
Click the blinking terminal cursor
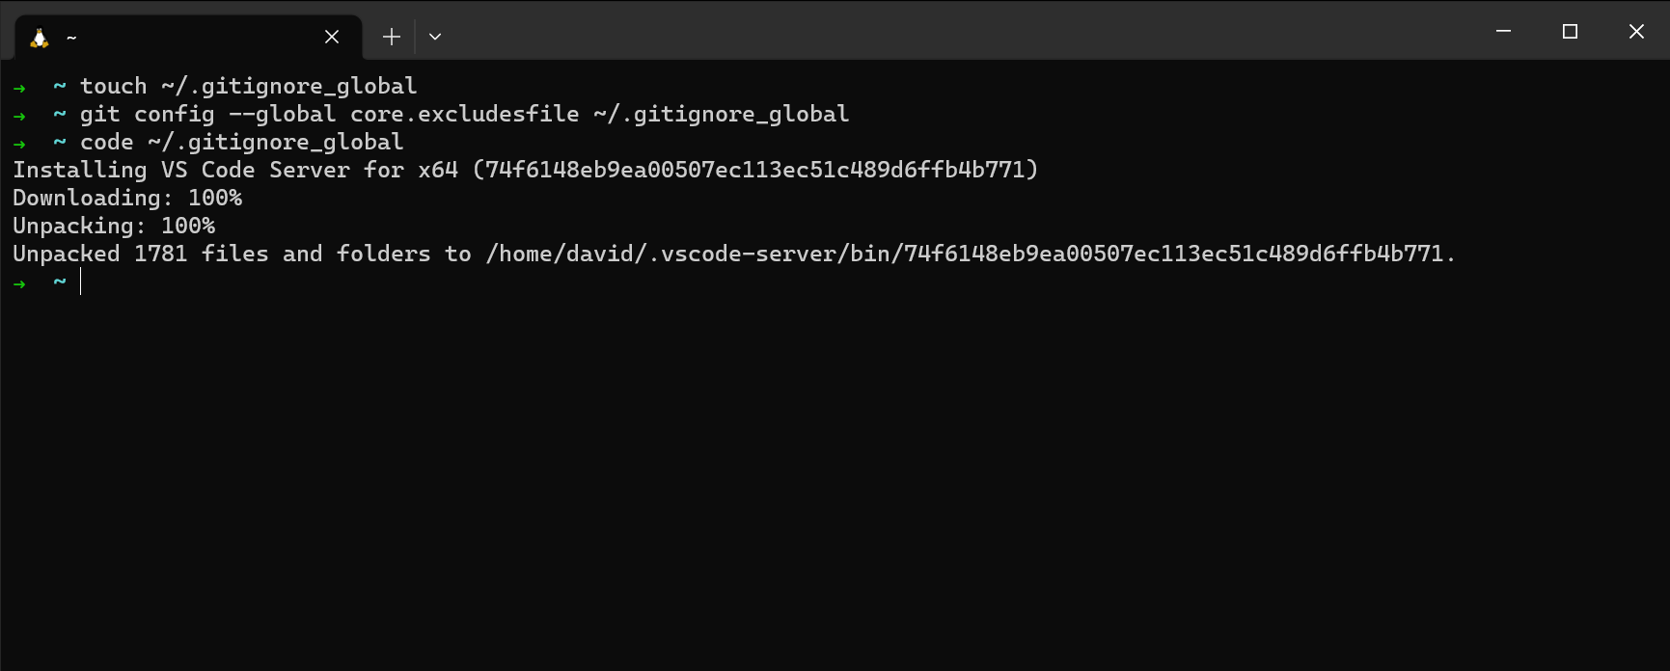point(80,282)
